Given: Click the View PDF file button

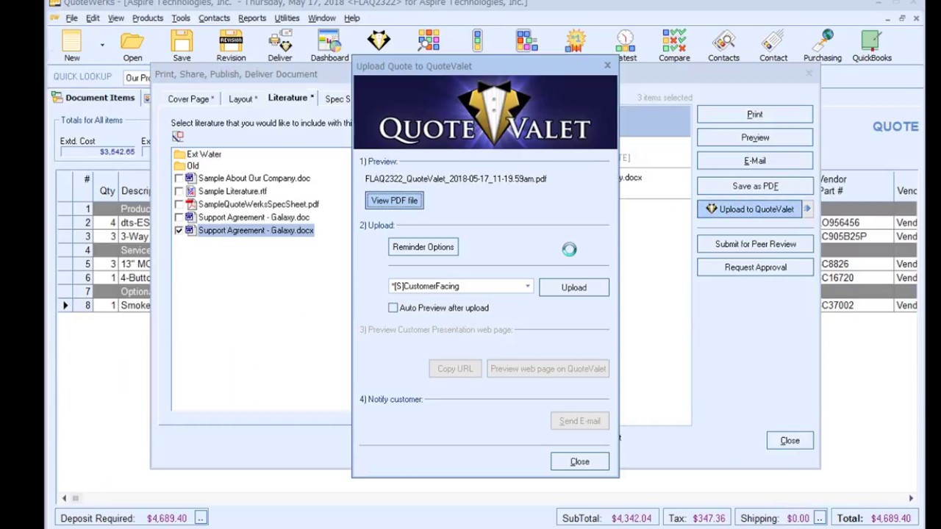Looking at the screenshot, I should [394, 201].
